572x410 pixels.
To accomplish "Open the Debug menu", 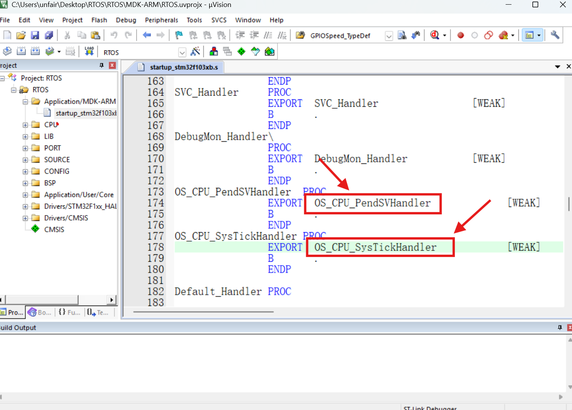I will point(126,20).
